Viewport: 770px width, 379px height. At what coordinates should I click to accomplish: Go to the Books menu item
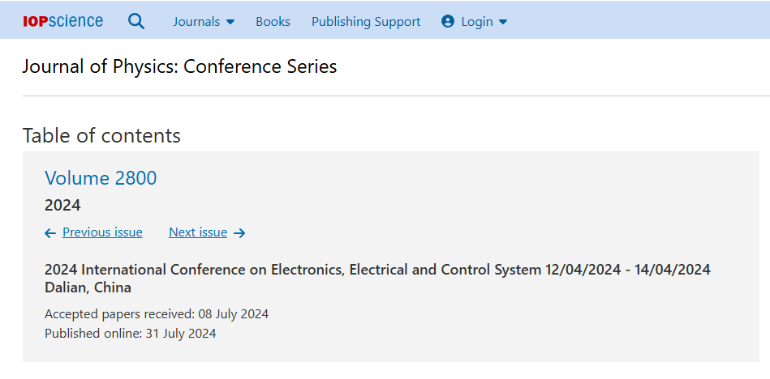(273, 22)
